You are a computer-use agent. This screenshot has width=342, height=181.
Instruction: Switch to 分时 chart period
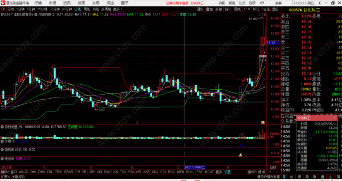[x=10, y=9]
